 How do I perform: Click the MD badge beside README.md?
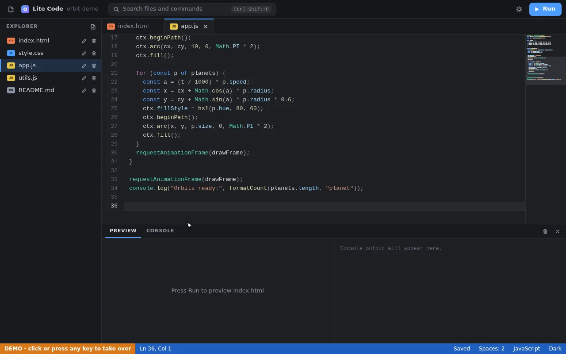point(11,90)
